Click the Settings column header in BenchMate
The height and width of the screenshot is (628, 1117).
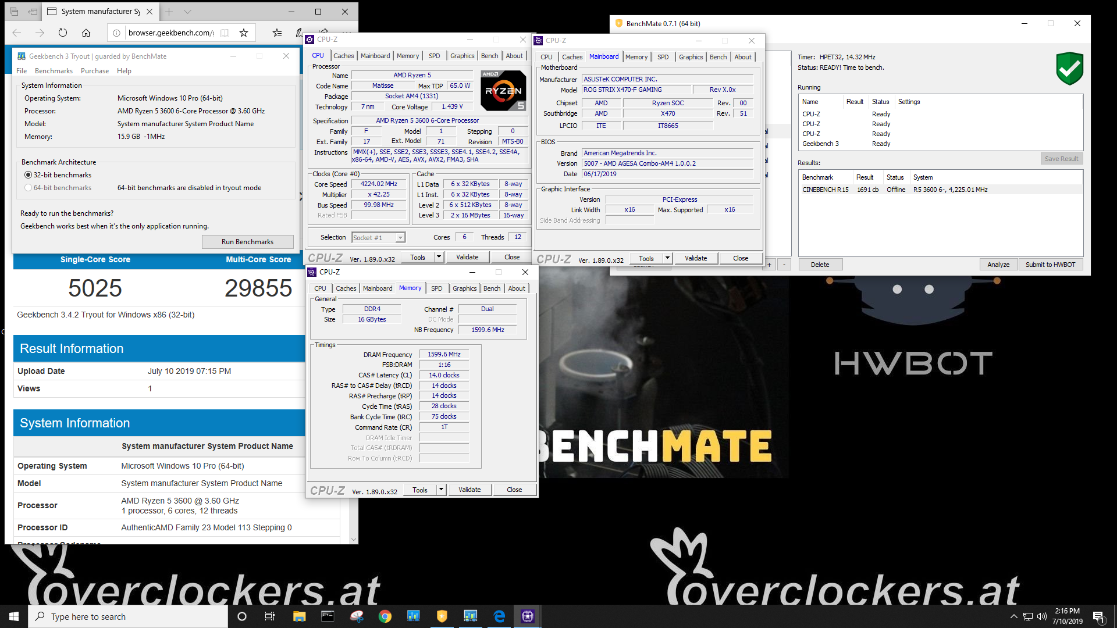click(x=909, y=102)
